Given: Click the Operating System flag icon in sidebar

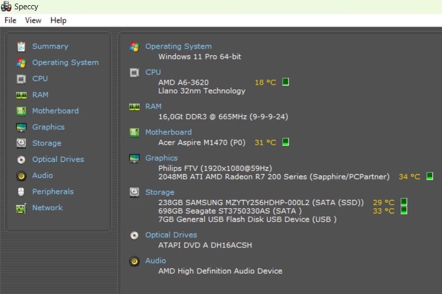Looking at the screenshot, I should pos(21,63).
